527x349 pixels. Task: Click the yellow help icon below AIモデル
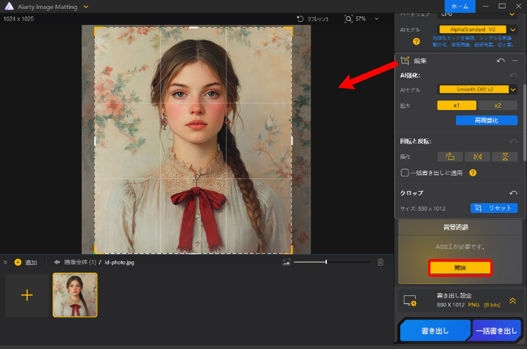(416, 41)
